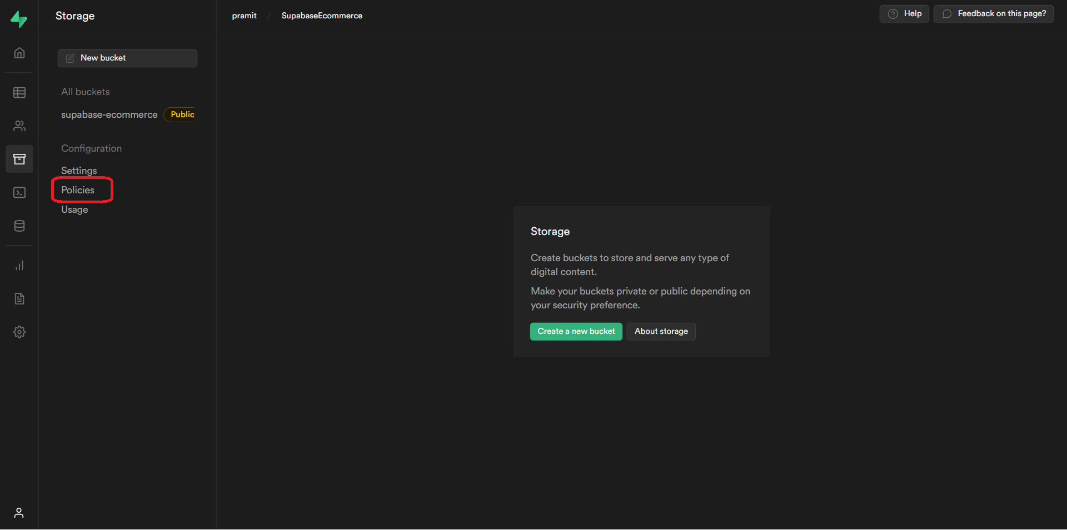
Task: Click the Storage title in the center card
Action: (550, 232)
